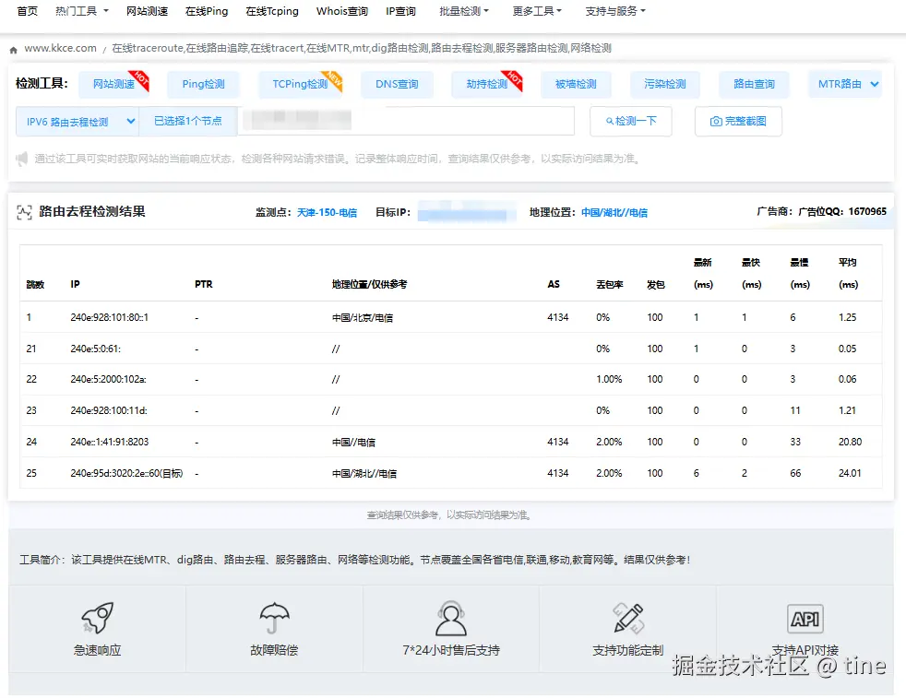Click the 检测一下 search button
The image size is (906, 698).
(631, 121)
